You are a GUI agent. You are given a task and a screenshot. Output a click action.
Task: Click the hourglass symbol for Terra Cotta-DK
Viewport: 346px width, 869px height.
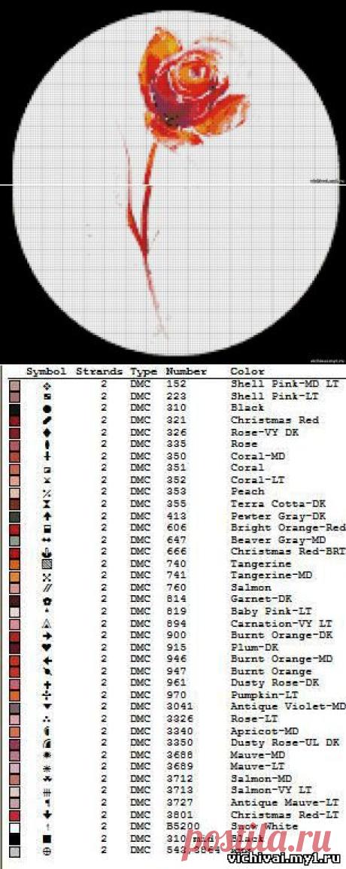[x=47, y=504]
